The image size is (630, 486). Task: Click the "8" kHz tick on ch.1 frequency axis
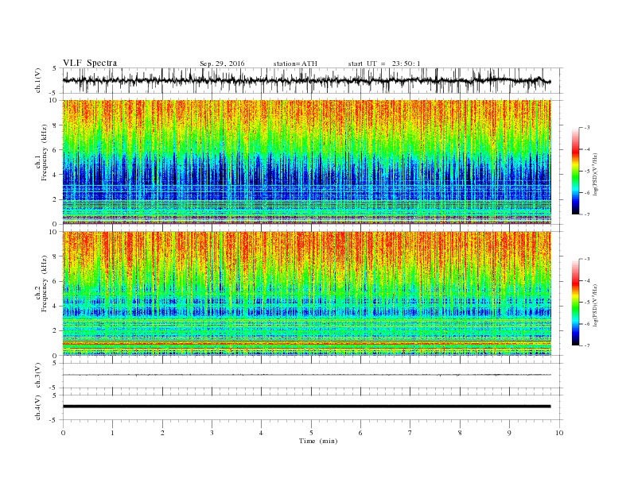56,125
